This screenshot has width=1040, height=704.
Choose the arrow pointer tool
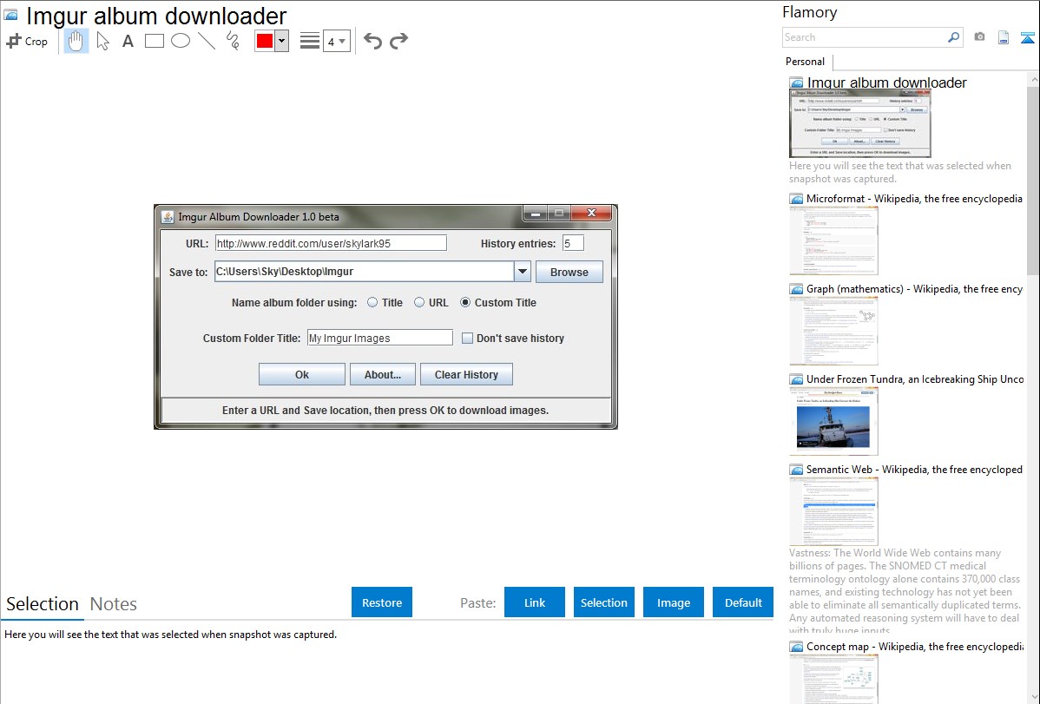(102, 41)
